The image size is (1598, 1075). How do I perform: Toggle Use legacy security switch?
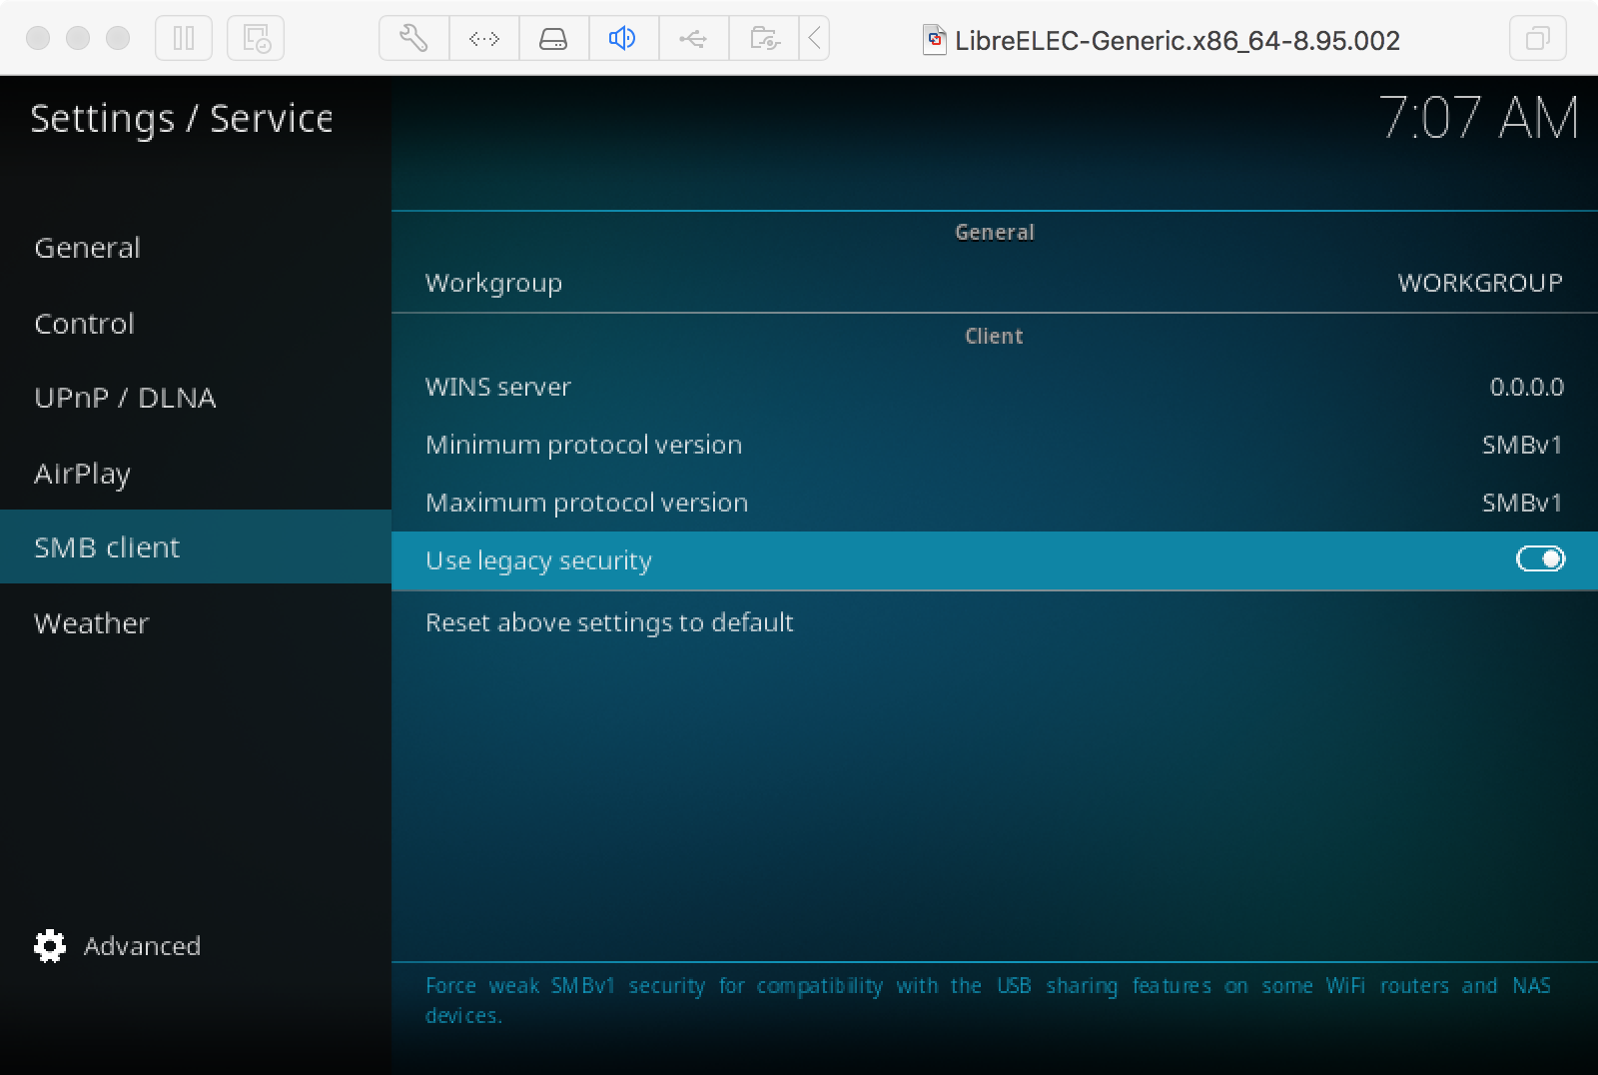tap(1539, 559)
